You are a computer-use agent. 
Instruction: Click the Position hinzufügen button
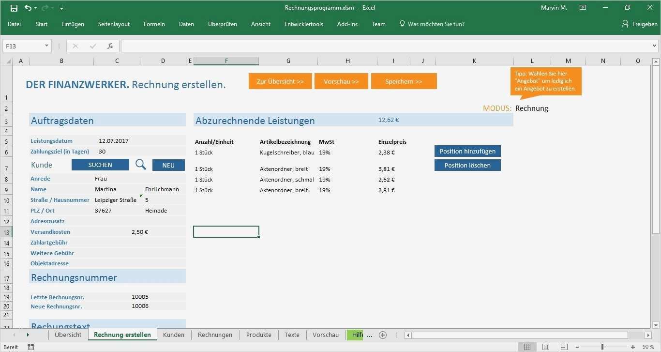click(467, 151)
